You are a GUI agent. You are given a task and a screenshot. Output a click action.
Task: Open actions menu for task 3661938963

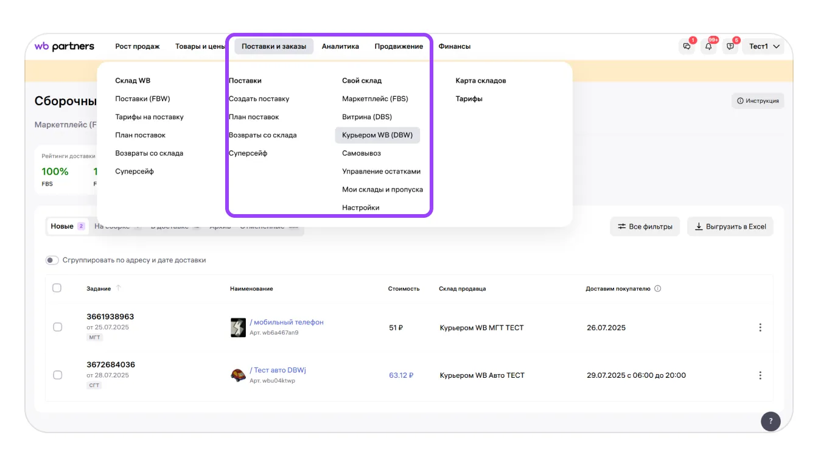(x=760, y=327)
